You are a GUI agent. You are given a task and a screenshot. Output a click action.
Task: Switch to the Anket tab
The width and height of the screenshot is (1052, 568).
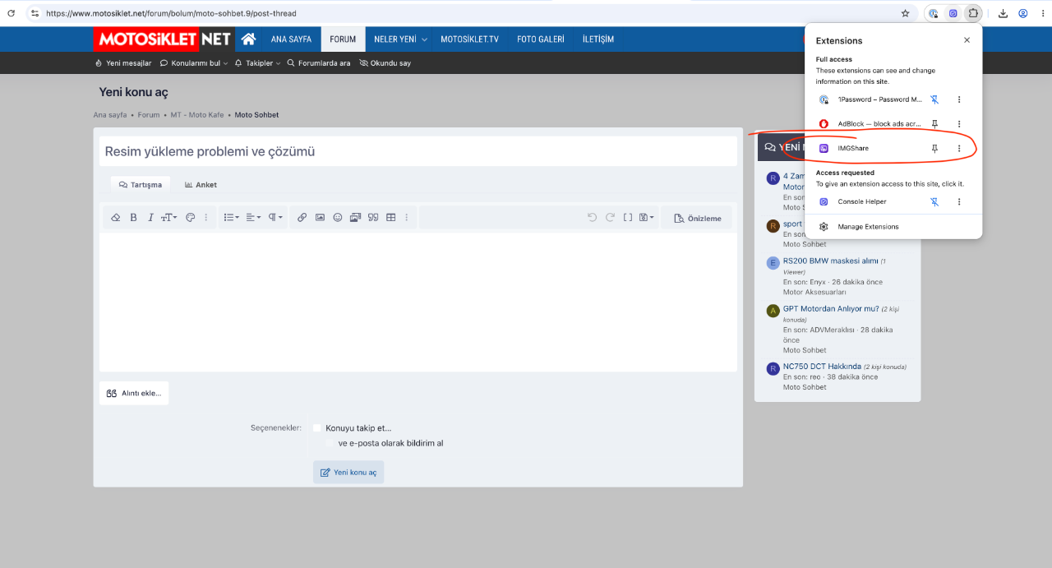(201, 185)
